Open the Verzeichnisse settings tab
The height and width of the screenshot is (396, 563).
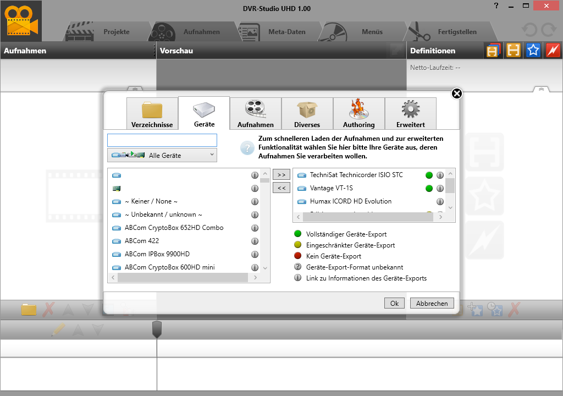point(152,113)
